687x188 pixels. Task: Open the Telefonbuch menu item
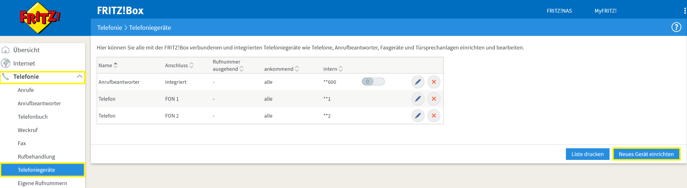pyautogui.click(x=33, y=117)
